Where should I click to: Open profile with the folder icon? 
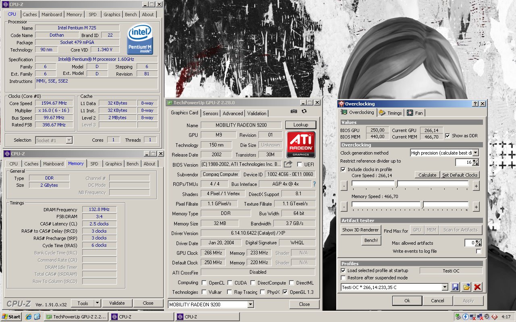point(466,287)
